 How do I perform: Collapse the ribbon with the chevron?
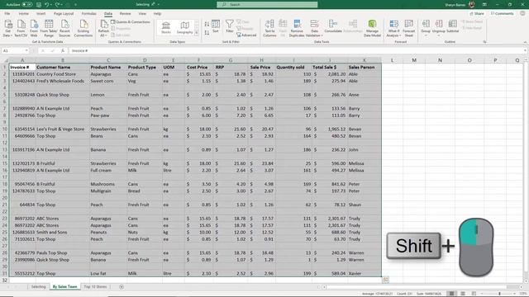coord(525,42)
